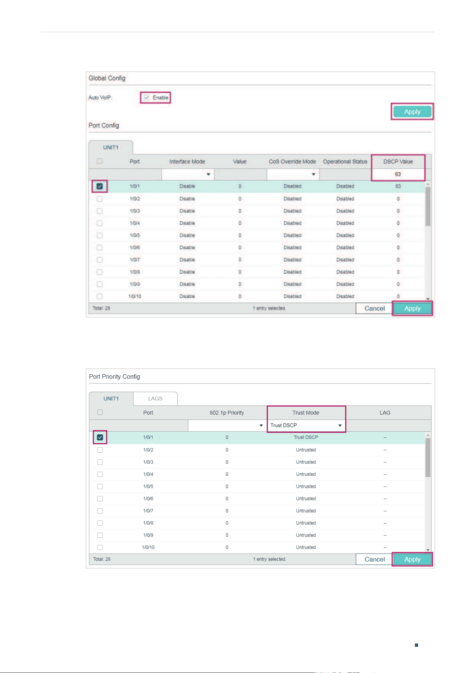Open the UNIT1 tab in Port Config
The width and height of the screenshot is (476, 673).
111,147
